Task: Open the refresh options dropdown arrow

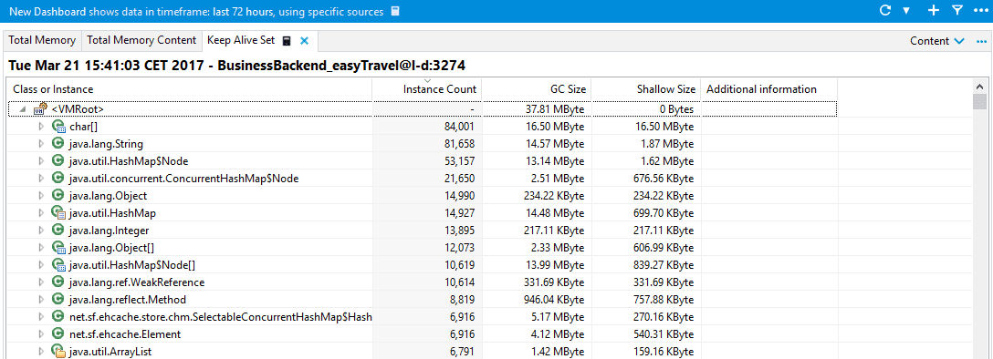Action: coord(905,11)
